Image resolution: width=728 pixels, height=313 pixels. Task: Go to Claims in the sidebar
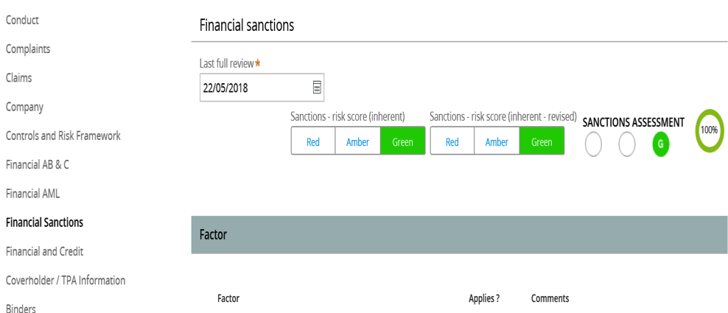[18, 77]
